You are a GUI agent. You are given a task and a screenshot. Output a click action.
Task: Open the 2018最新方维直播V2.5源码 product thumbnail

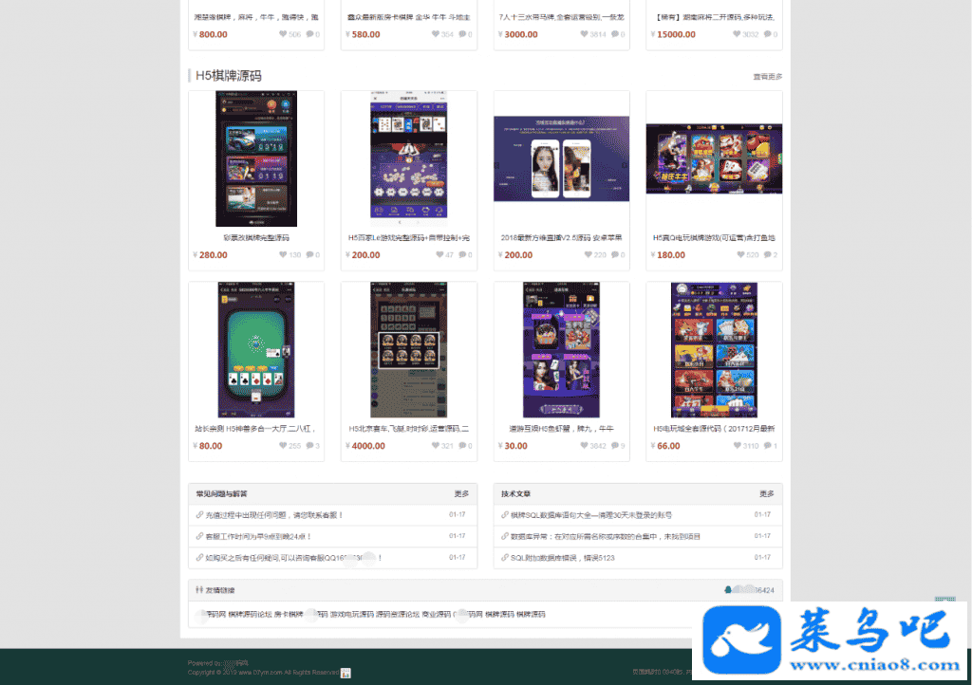point(561,158)
